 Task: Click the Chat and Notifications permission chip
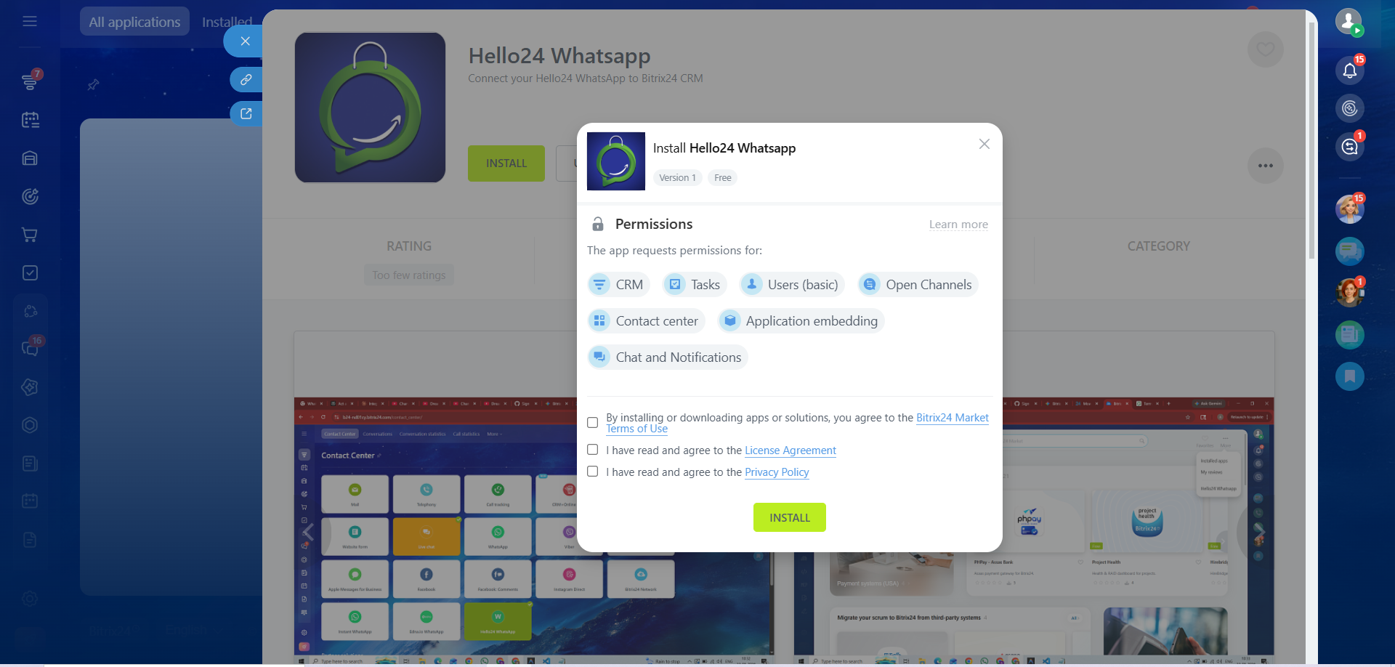tap(668, 357)
